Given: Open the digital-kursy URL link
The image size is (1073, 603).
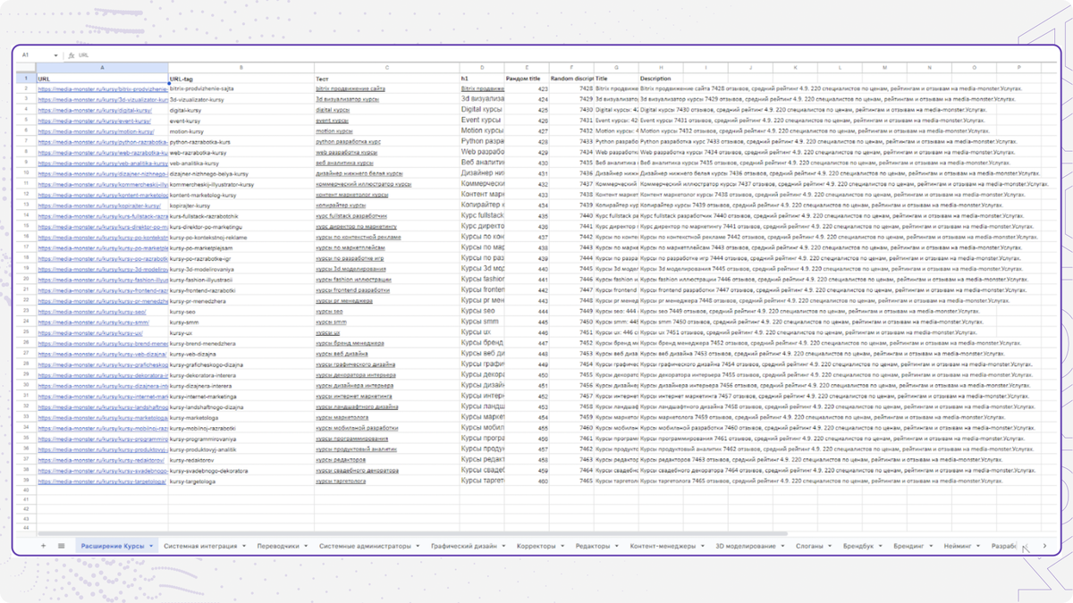Looking at the screenshot, I should point(95,110).
